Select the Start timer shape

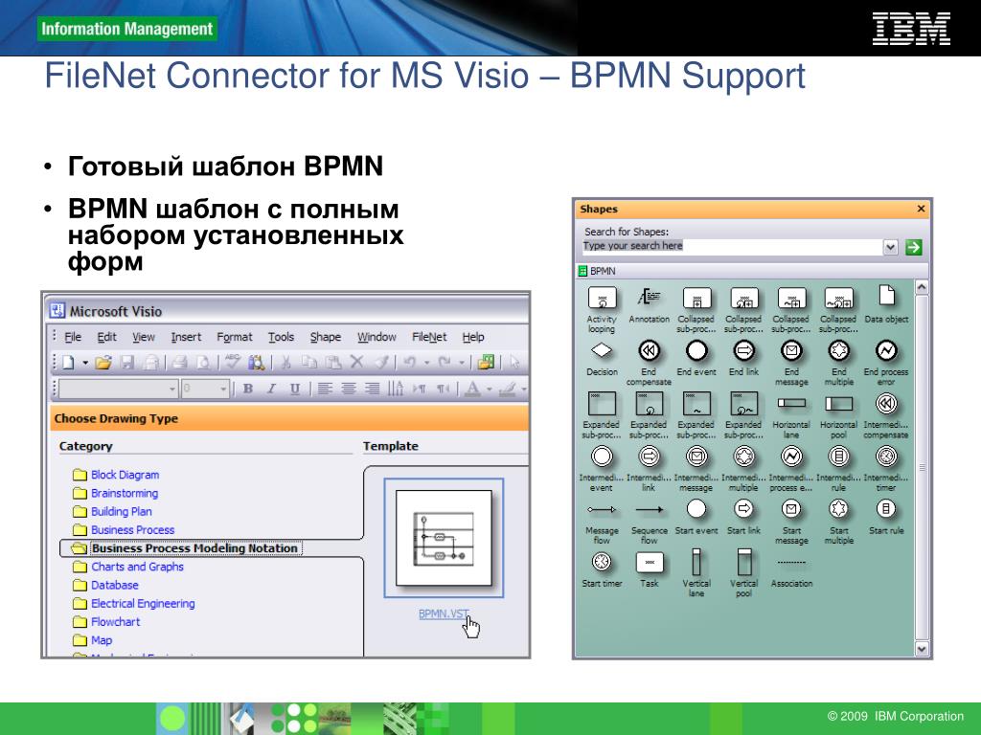tap(602, 563)
